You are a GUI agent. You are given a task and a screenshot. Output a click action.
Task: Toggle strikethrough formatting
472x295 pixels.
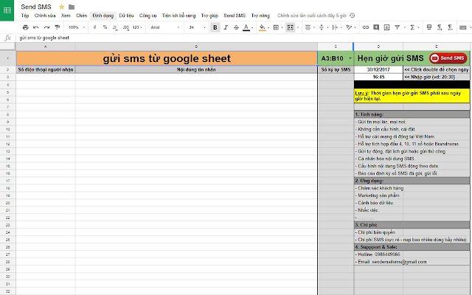click(x=236, y=27)
